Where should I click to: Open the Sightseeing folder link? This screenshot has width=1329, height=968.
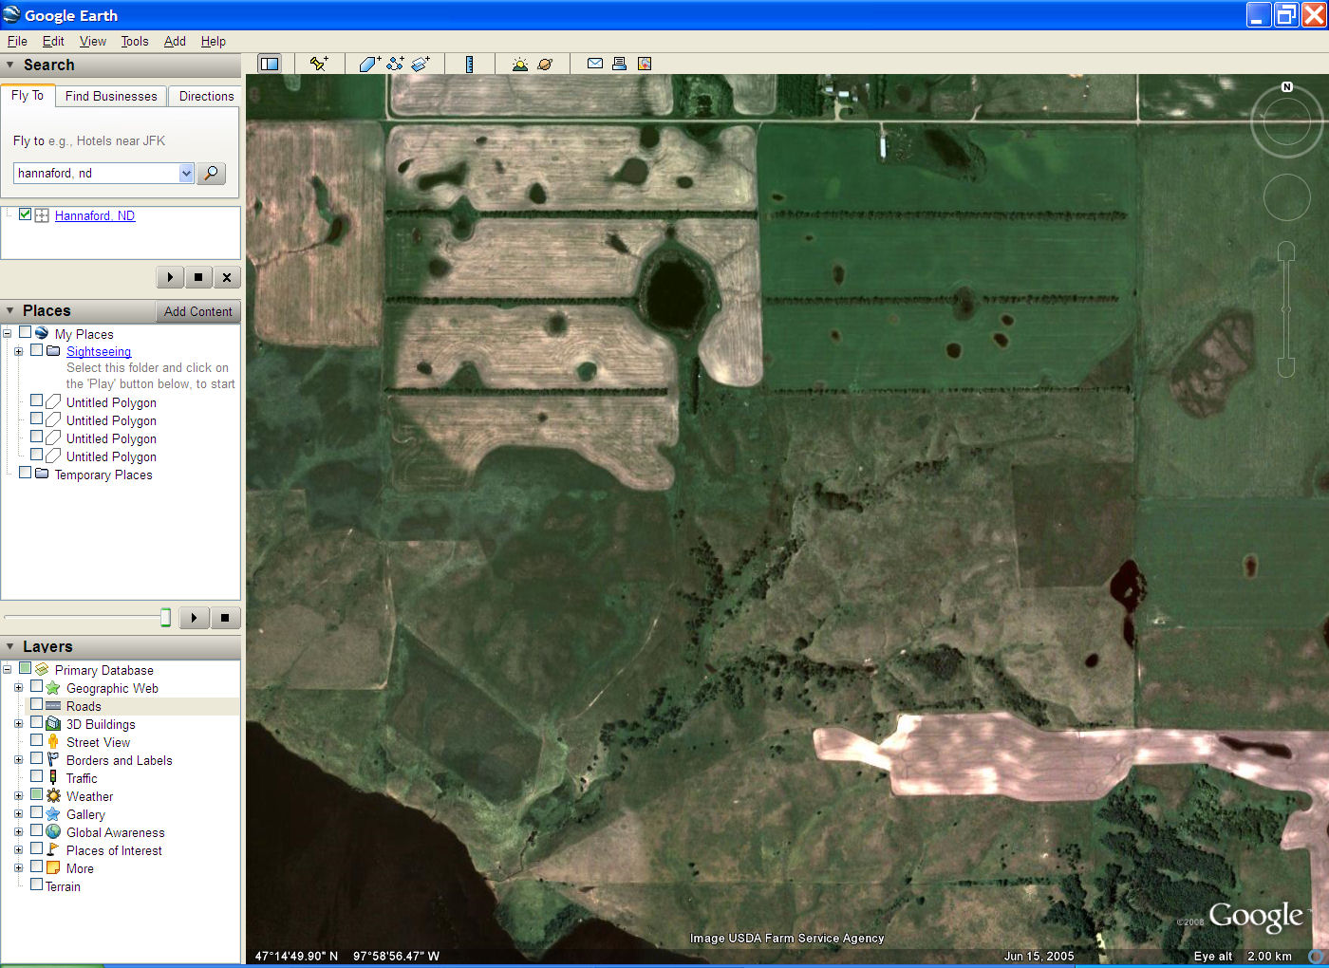tap(99, 351)
